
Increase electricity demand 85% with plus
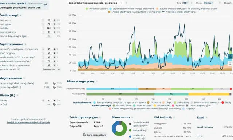tap(55, 49)
